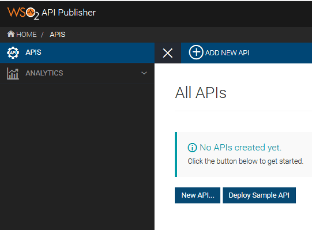Click the WSO2 logo
The image size is (312, 230).
click(23, 13)
